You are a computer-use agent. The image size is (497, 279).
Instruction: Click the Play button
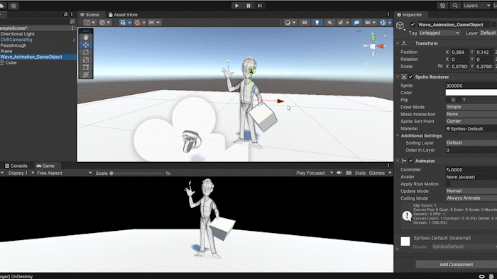click(x=236, y=6)
